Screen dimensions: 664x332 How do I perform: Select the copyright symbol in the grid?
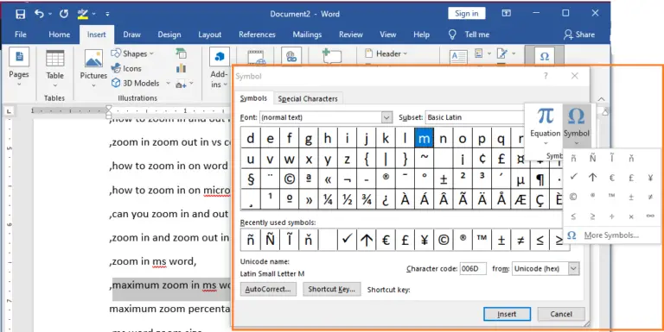coord(290,179)
